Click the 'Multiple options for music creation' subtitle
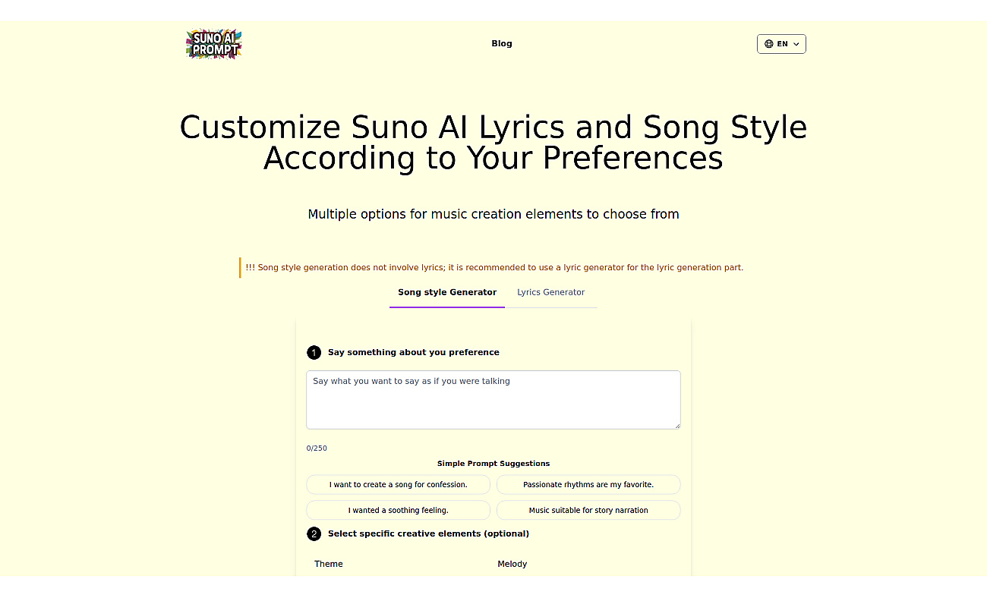987x598 pixels. point(493,214)
